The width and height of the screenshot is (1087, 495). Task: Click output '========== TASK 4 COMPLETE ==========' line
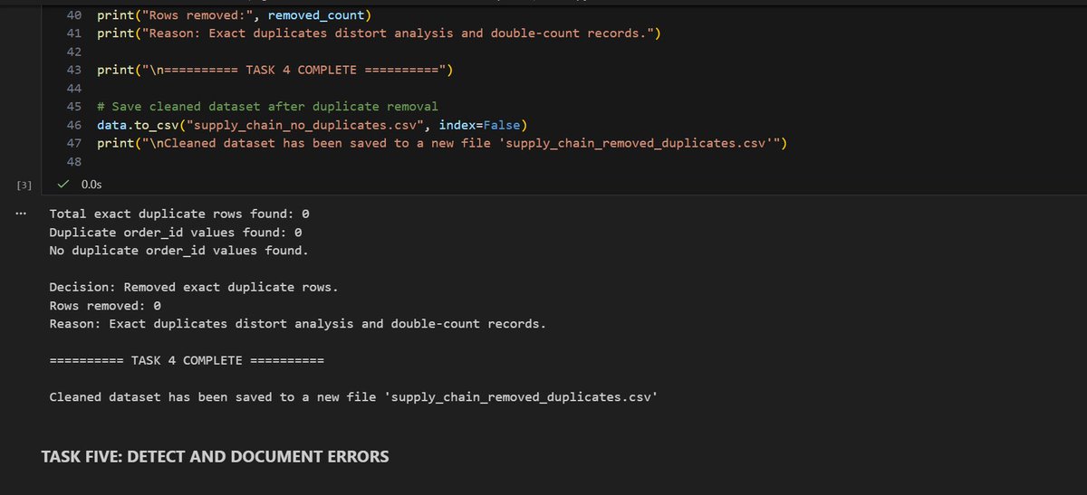[187, 360]
